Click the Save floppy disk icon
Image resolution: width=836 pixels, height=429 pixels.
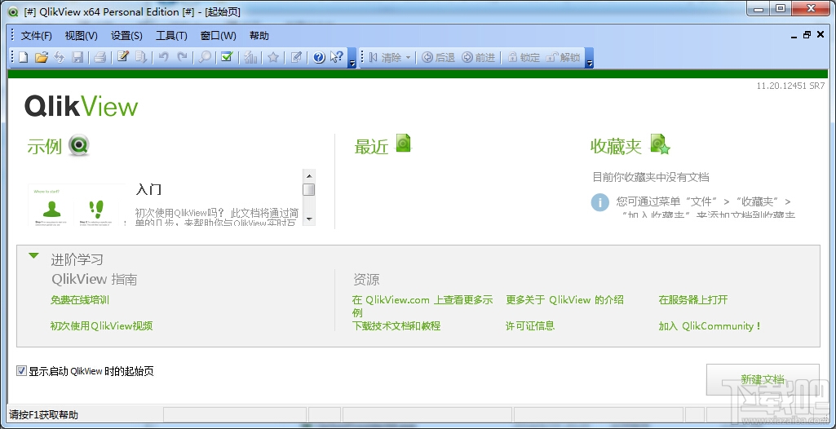77,58
